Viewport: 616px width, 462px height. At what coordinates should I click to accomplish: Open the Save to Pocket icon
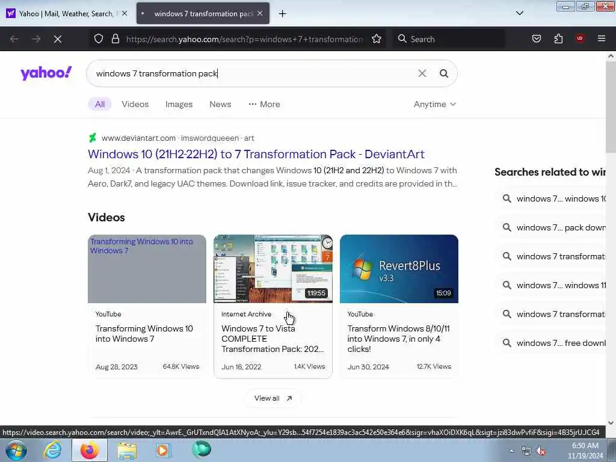pos(536,39)
